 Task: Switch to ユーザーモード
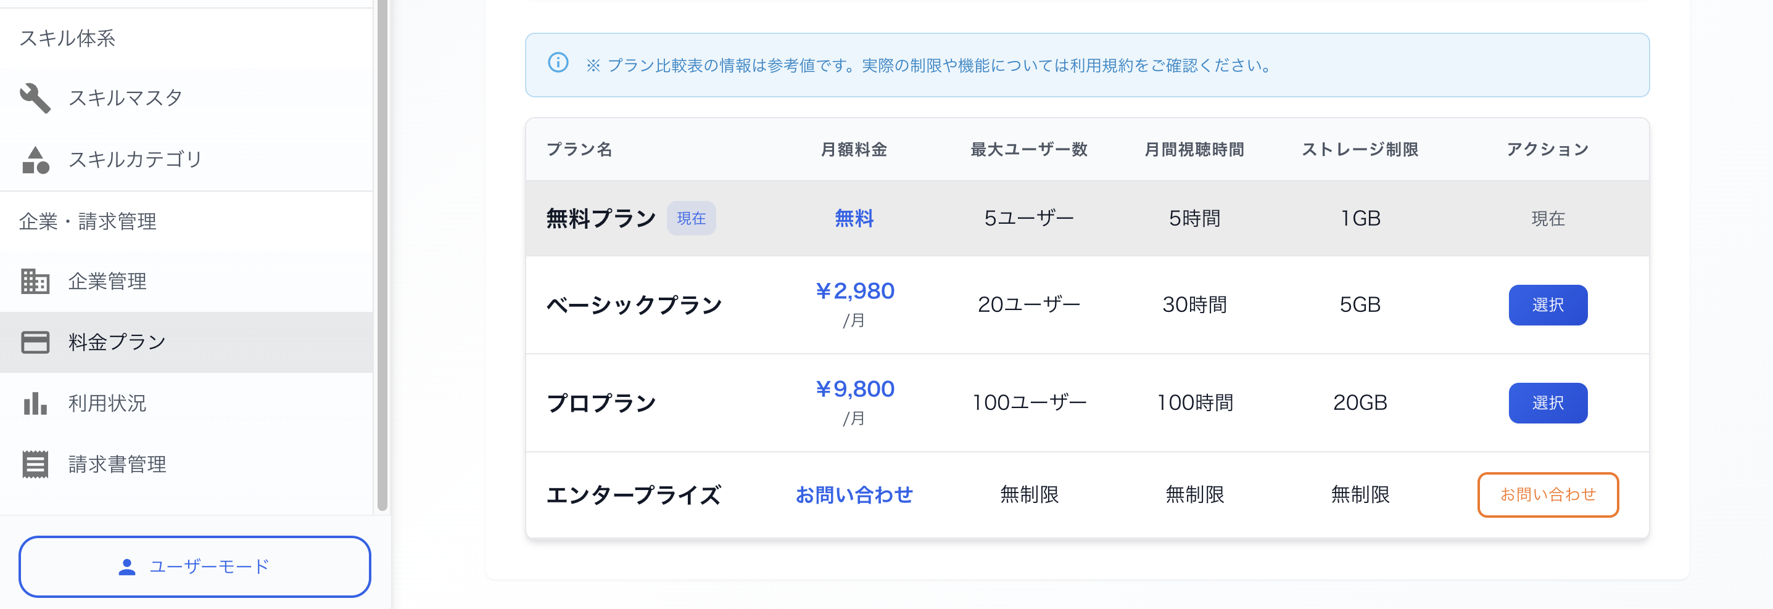coord(196,567)
